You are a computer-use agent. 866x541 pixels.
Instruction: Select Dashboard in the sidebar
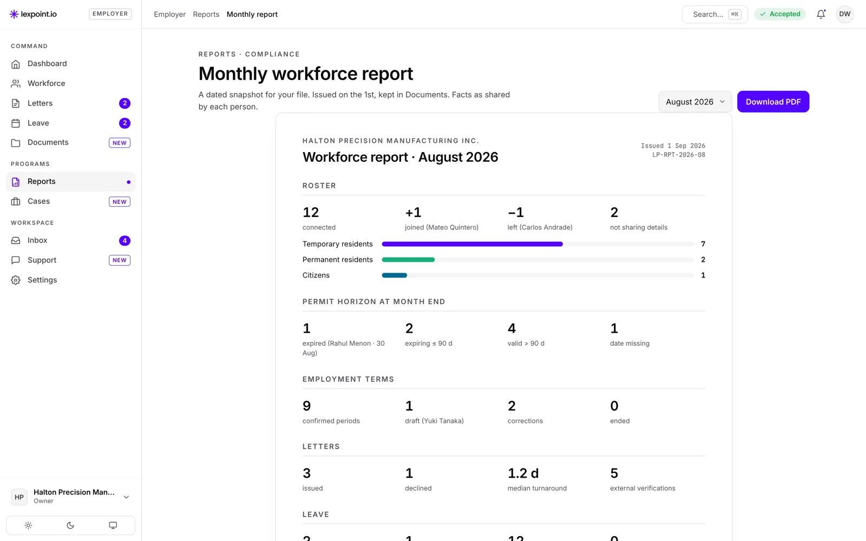point(70,64)
